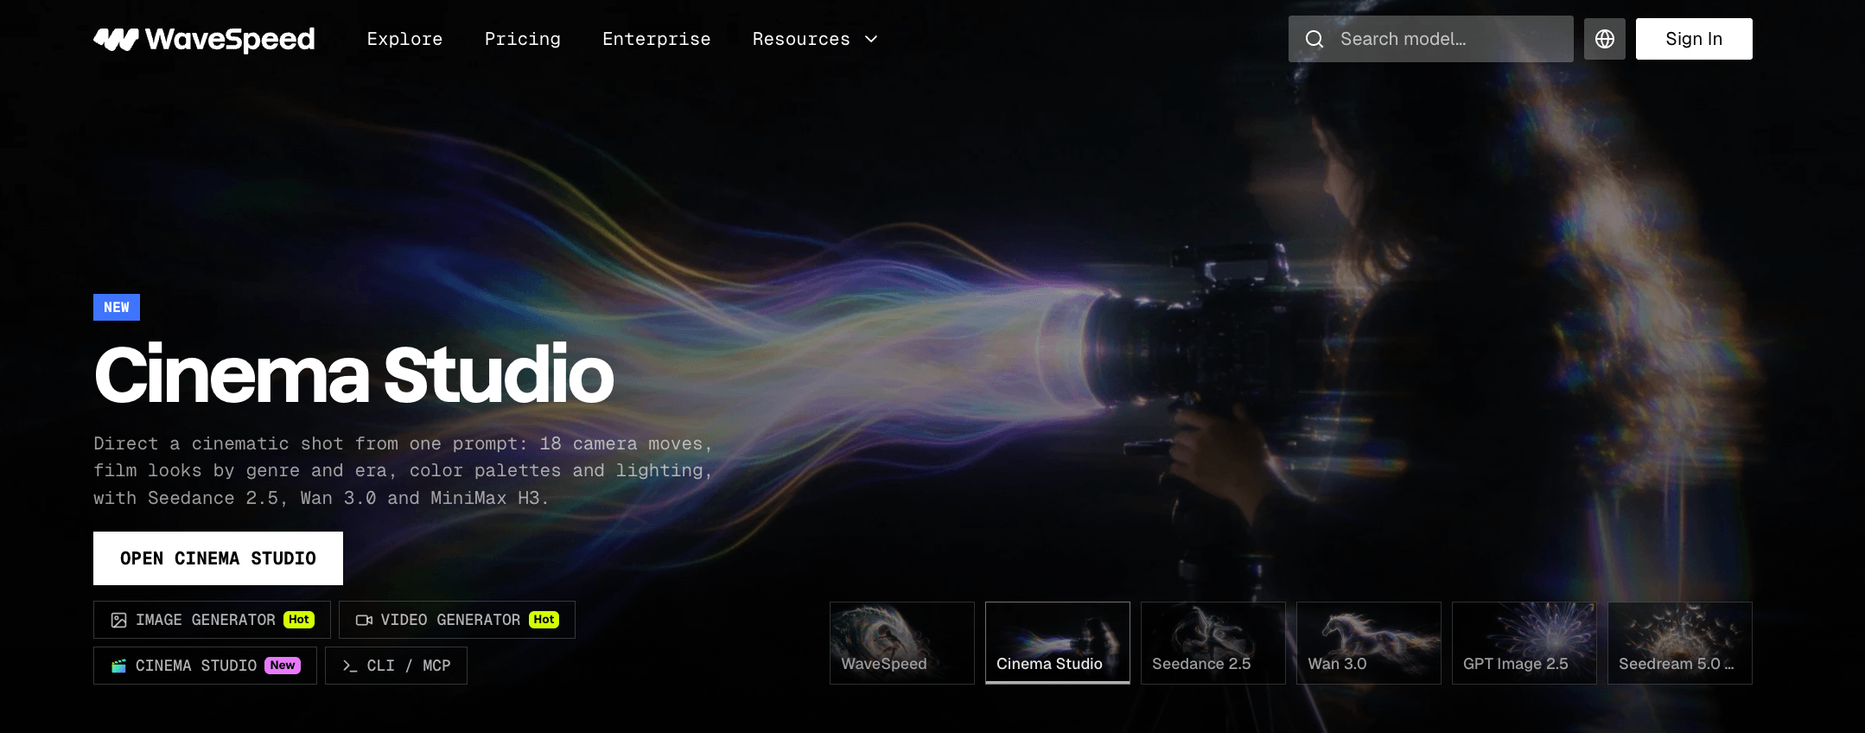Select the Wan 3.0 slide thumbnail
The height and width of the screenshot is (733, 1865).
click(x=1369, y=643)
